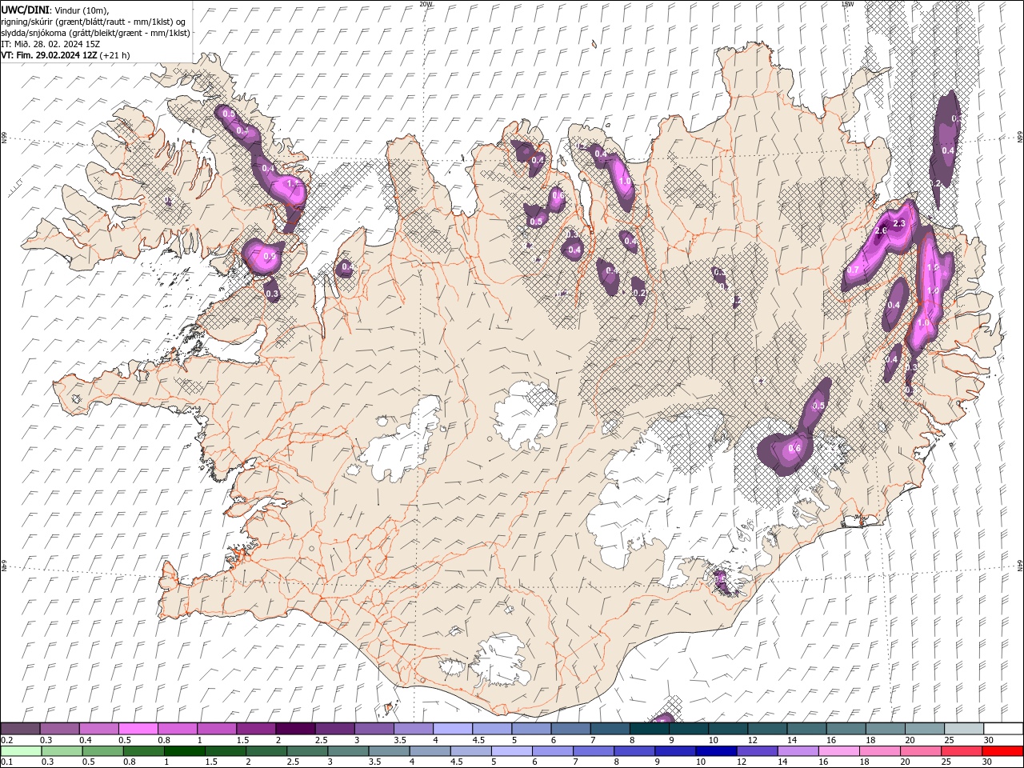Screen dimensions: 1024x768
Task: Click the 2.6 snowfall value on the map
Action: coord(882,231)
